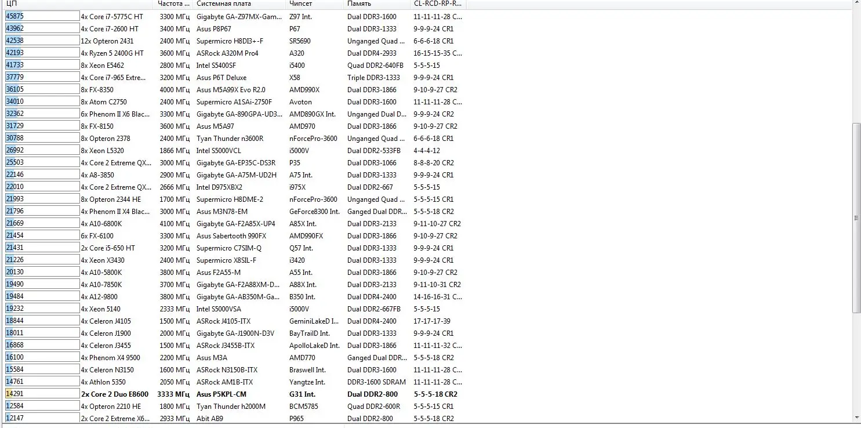Select the 8x Xeon E5462 entry

(234, 66)
